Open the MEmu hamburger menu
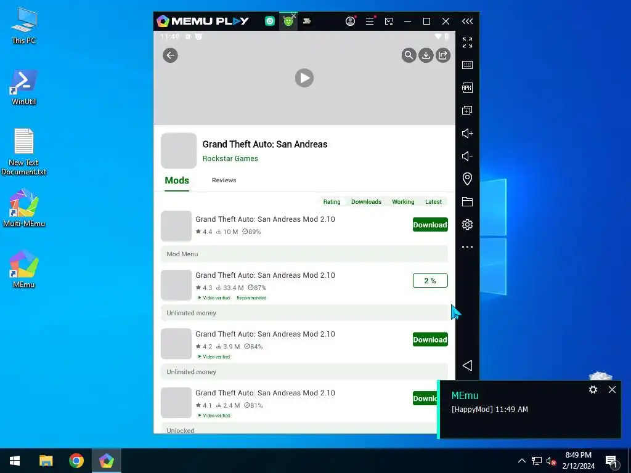The image size is (631, 473). [x=370, y=22]
